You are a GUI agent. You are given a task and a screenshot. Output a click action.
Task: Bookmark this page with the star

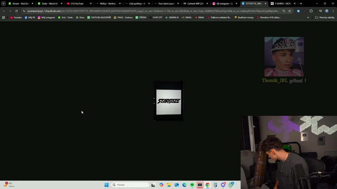(x=290, y=11)
